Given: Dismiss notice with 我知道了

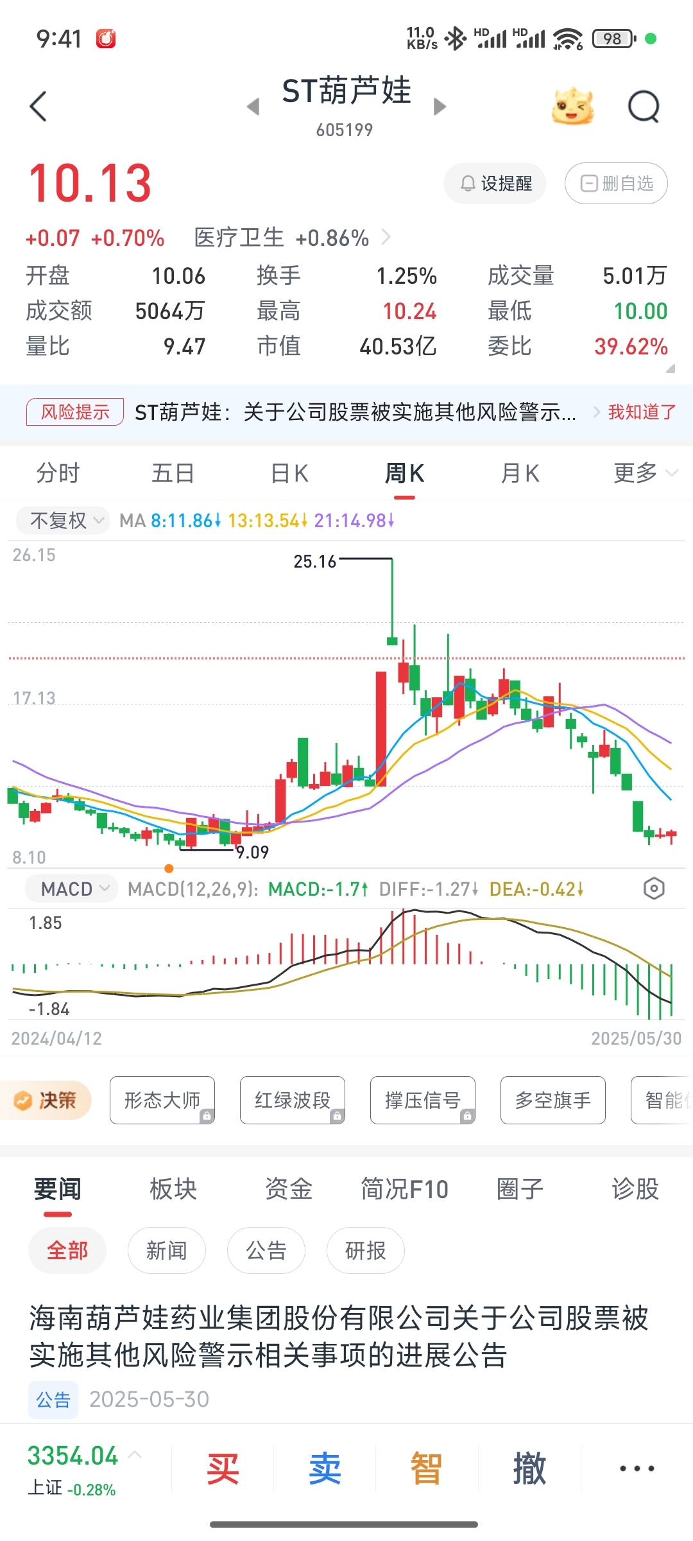Looking at the screenshot, I should [642, 412].
